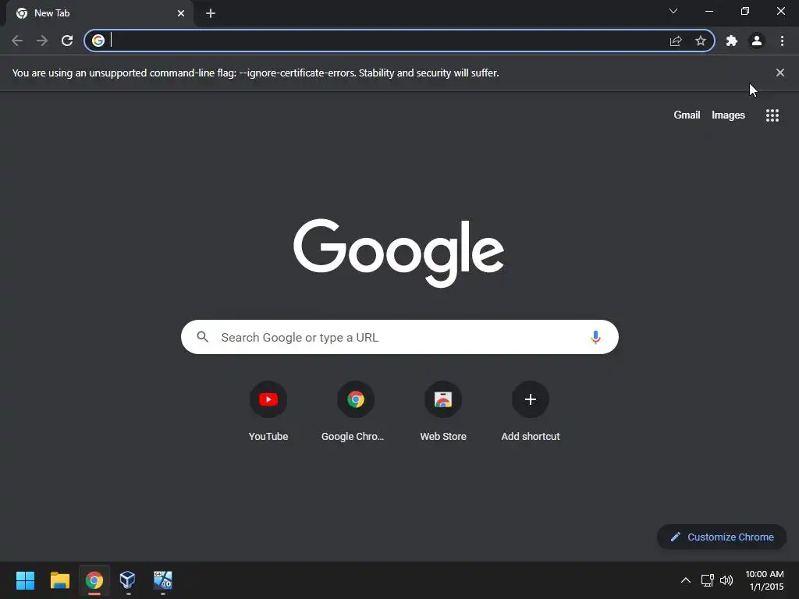Open File Explorer from the taskbar
The width and height of the screenshot is (799, 599).
[59, 580]
